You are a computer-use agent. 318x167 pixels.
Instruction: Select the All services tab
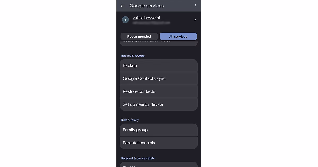pyautogui.click(x=178, y=37)
